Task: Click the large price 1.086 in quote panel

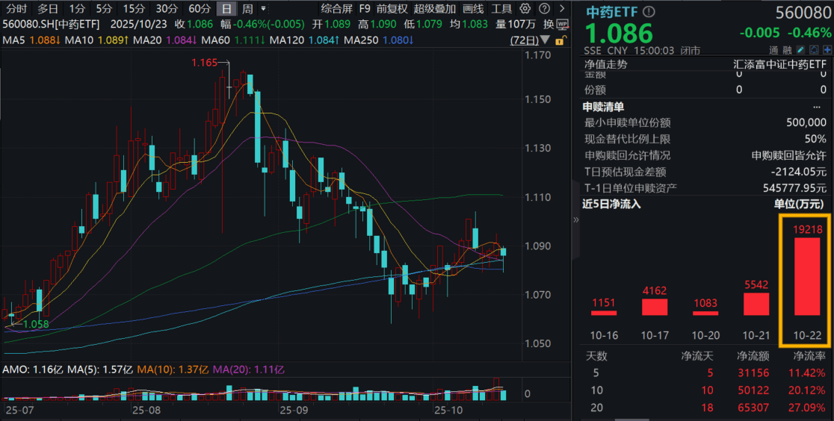Action: (619, 33)
